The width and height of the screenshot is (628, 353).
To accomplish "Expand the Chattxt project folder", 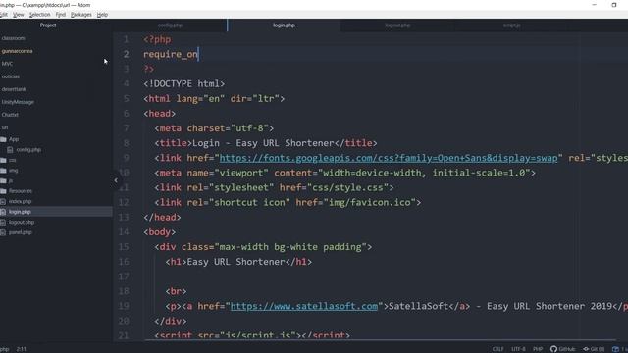I will (10, 115).
